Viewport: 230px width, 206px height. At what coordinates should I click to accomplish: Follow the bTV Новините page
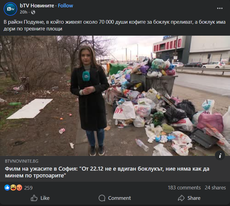click(65, 6)
